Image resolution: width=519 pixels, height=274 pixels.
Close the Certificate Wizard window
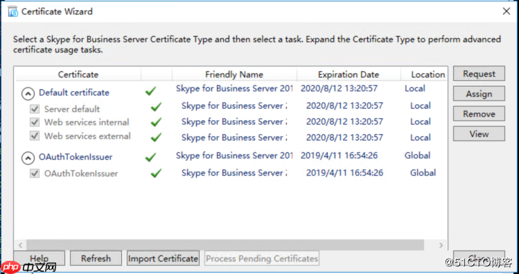point(506,12)
